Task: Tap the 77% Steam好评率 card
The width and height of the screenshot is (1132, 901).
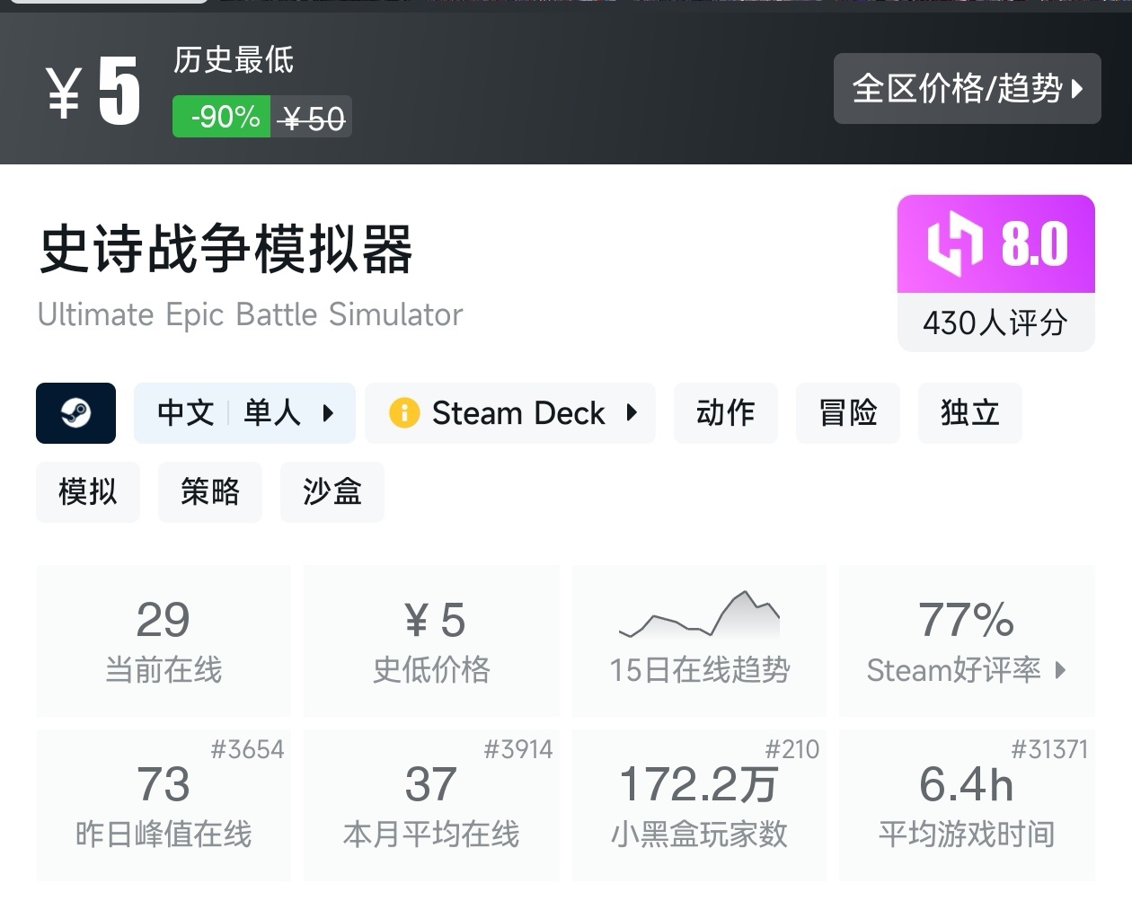Action: pos(967,640)
